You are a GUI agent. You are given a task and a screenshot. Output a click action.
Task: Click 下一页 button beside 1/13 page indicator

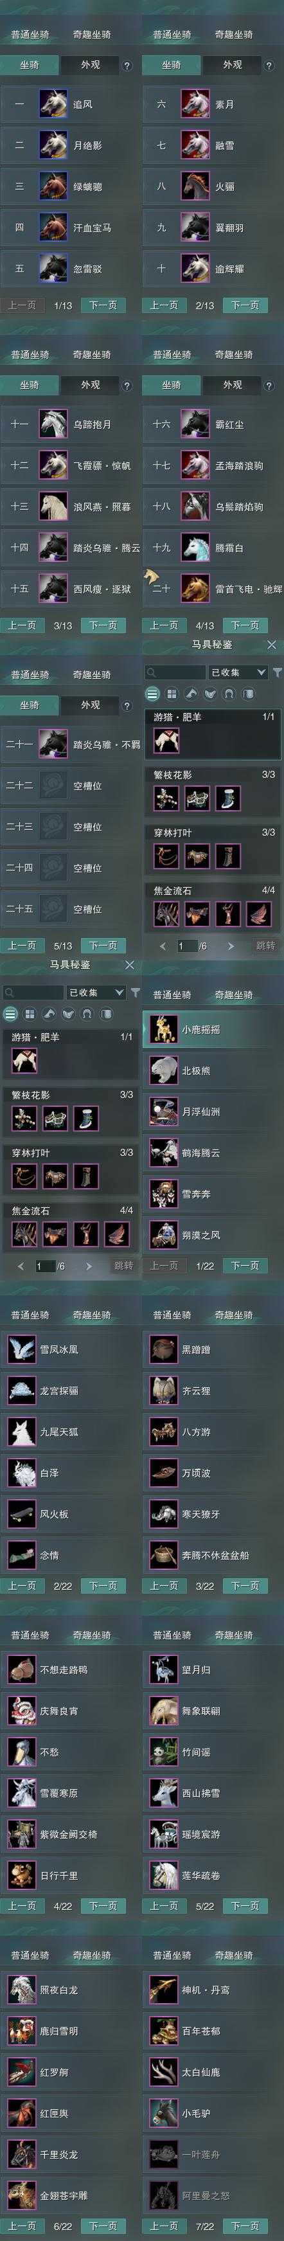coord(102,305)
